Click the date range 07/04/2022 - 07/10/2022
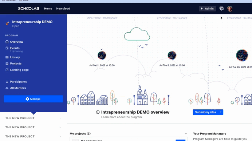The image size is (252, 141). tap(172, 18)
